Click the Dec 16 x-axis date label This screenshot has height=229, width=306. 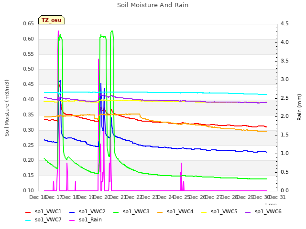(38, 198)
